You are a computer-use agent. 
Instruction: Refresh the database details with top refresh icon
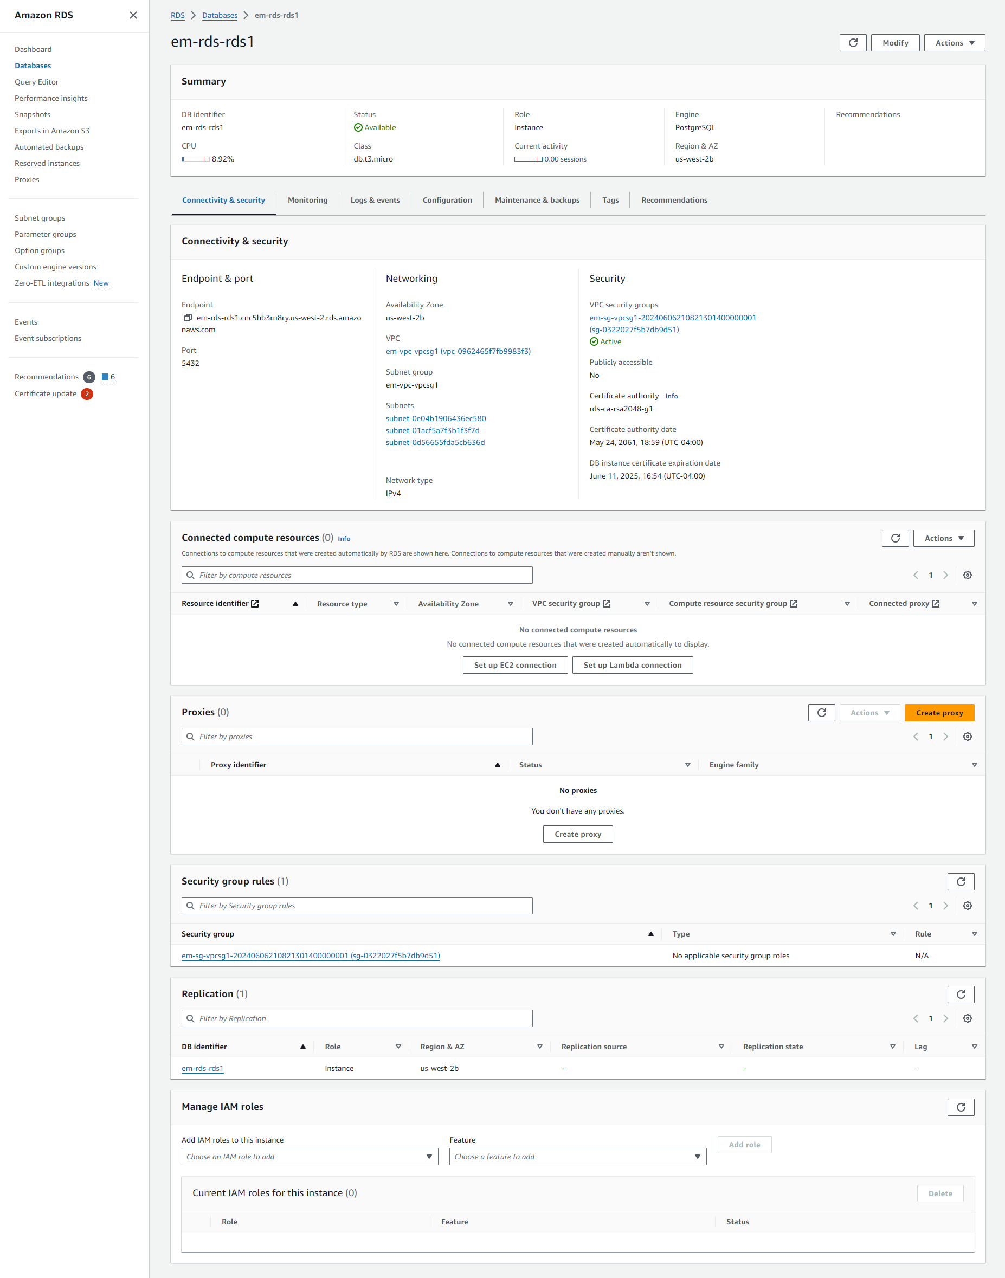(x=853, y=43)
